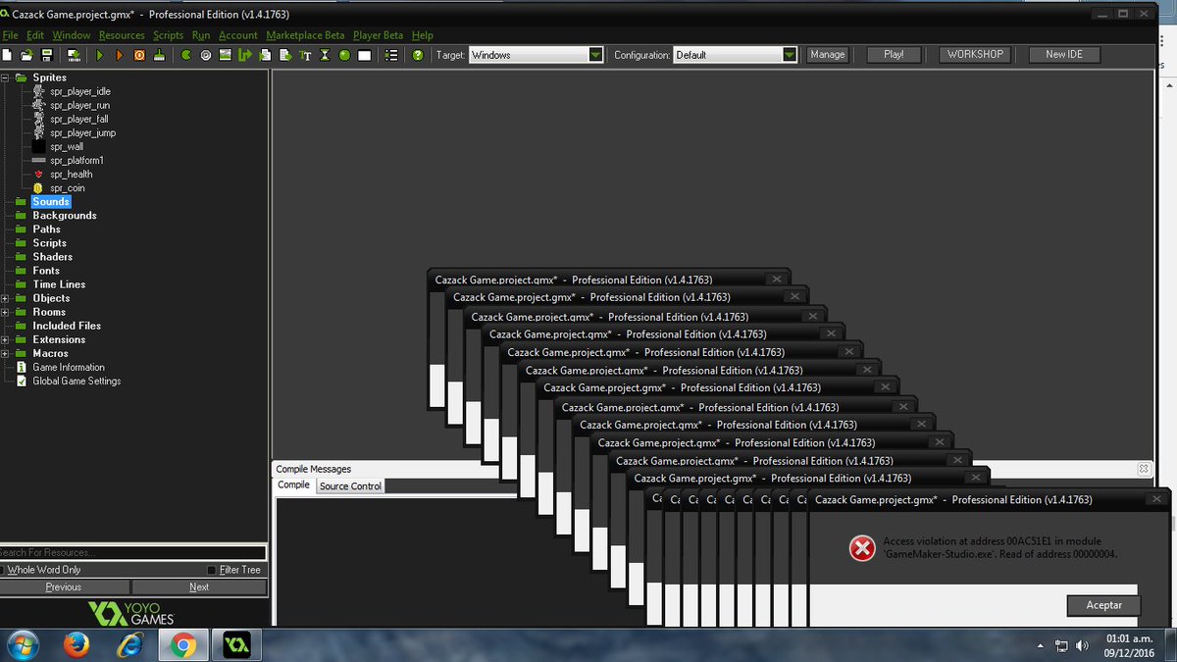Screen dimensions: 1177x662
Task: Expand the Objects folder
Action: coord(5,298)
